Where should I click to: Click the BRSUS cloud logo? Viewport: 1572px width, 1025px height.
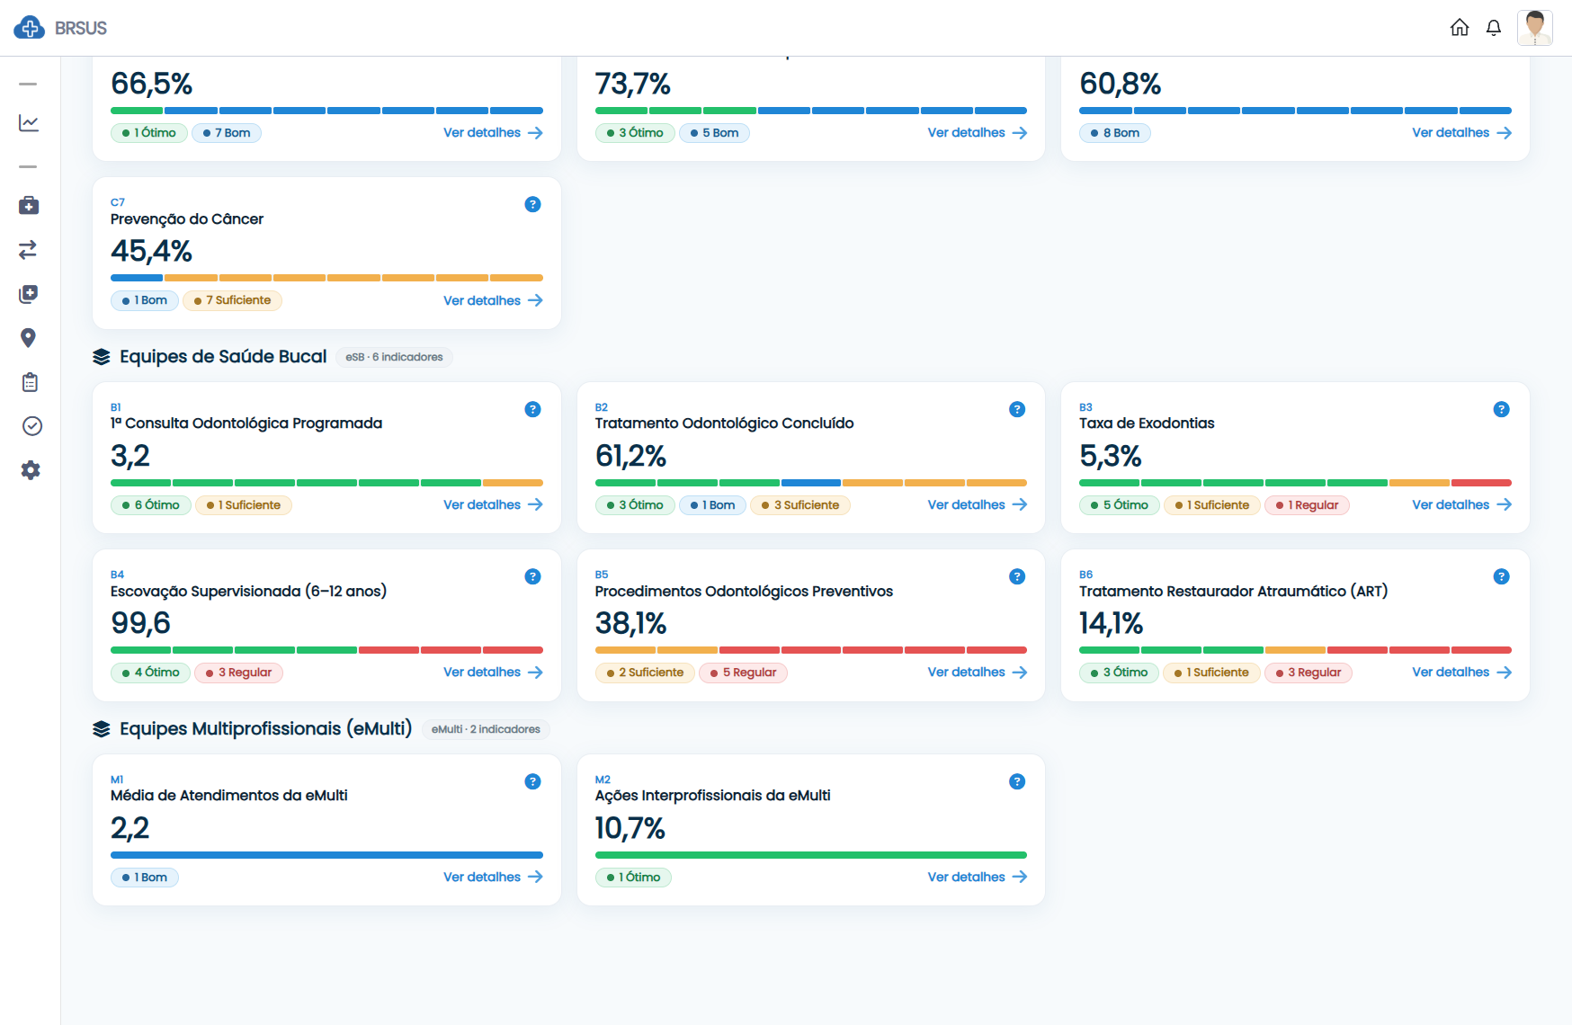tap(30, 28)
